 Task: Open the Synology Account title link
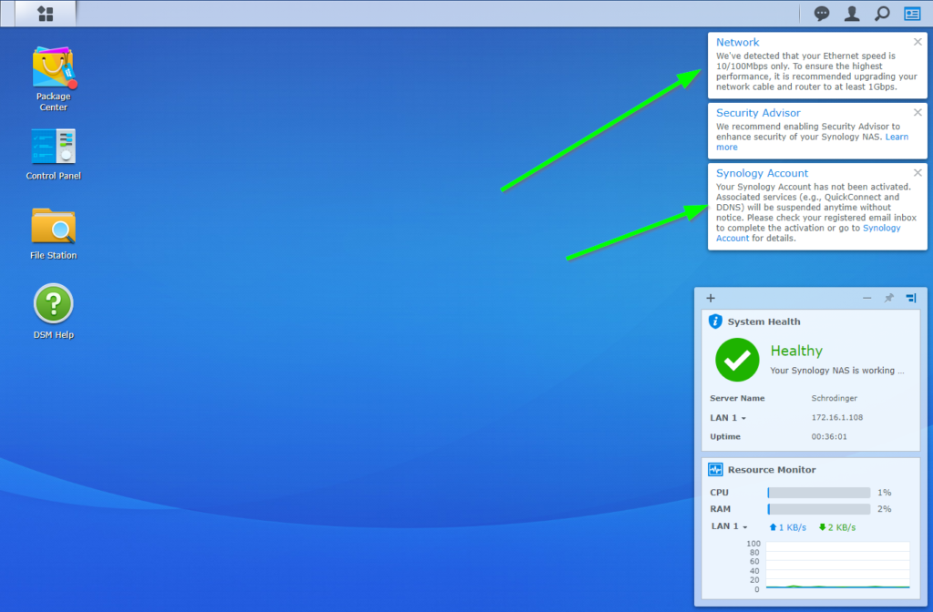[762, 173]
